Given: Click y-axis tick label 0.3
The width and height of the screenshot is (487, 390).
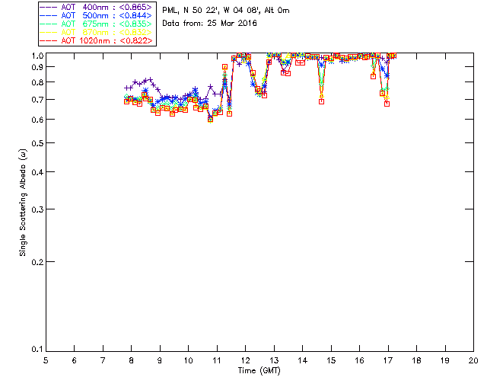Looking at the screenshot, I should tap(37, 209).
